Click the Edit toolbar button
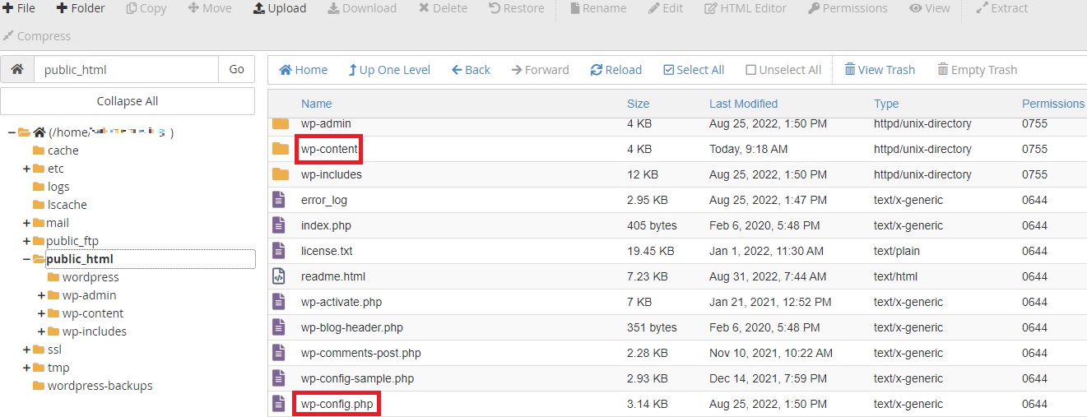 coord(666,8)
